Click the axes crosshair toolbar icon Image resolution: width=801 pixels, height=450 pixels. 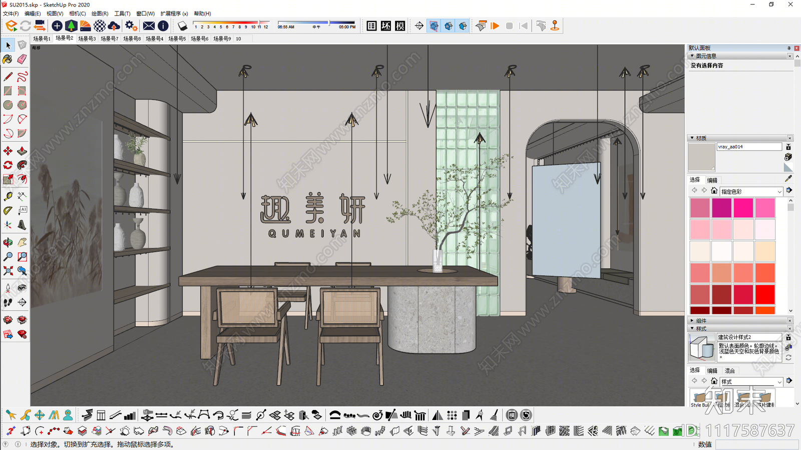point(419,25)
